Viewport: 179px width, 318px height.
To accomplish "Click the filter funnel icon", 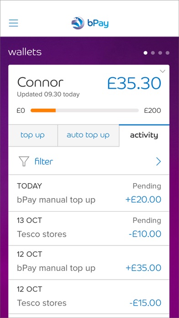I will (24, 161).
